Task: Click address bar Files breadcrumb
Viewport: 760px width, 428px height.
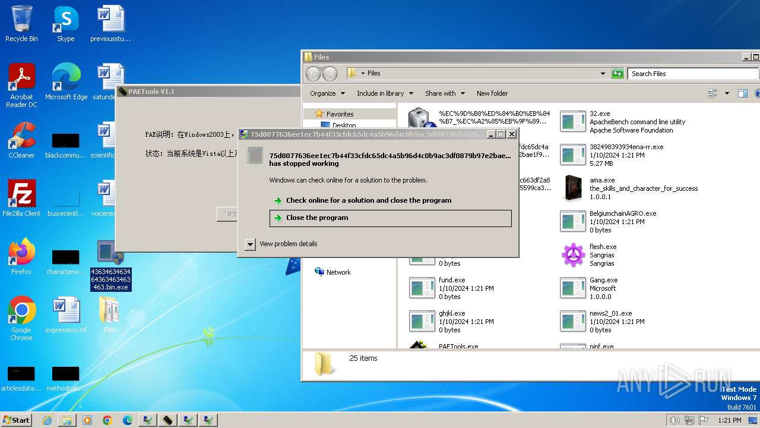Action: [x=374, y=74]
